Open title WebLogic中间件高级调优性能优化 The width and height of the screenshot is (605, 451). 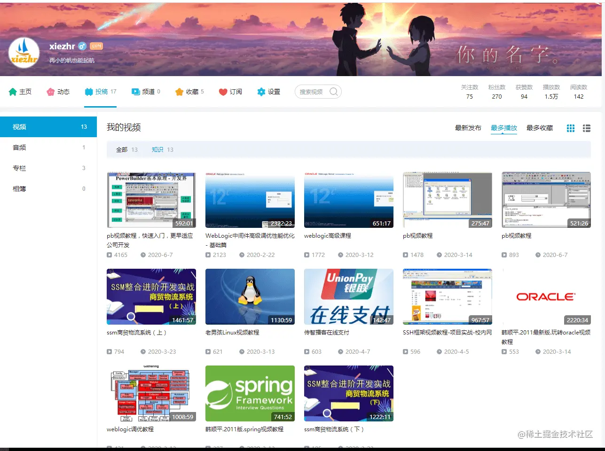coord(250,241)
